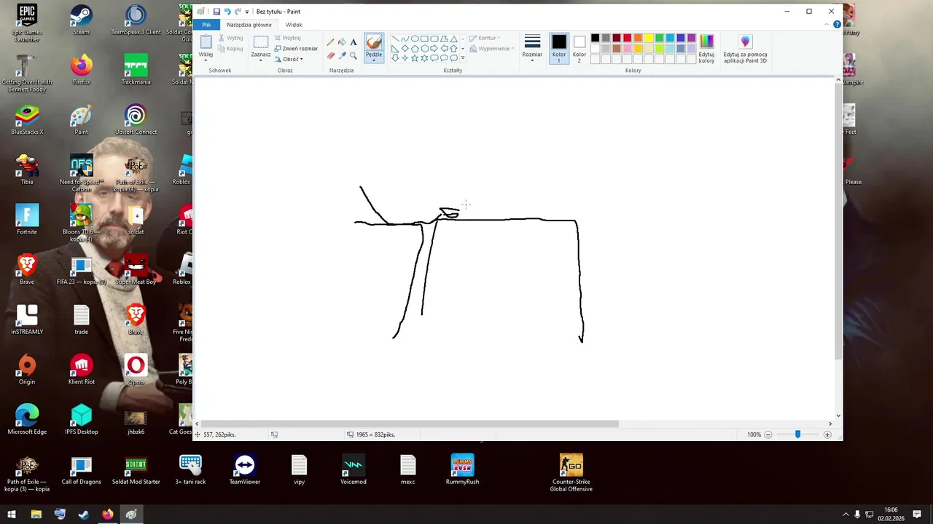The height and width of the screenshot is (524, 933).
Task: Open the Plik file menu
Action: pos(206,25)
